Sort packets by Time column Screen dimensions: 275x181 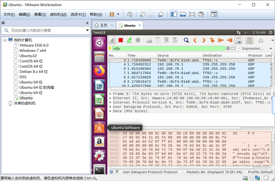[x=141, y=56]
